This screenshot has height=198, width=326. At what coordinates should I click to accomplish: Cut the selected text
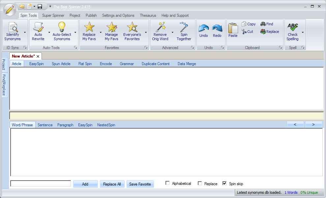(248, 32)
